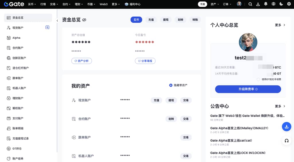Toggle the 隐藏零资产 radio option
This screenshot has width=294, height=162.
[171, 85]
